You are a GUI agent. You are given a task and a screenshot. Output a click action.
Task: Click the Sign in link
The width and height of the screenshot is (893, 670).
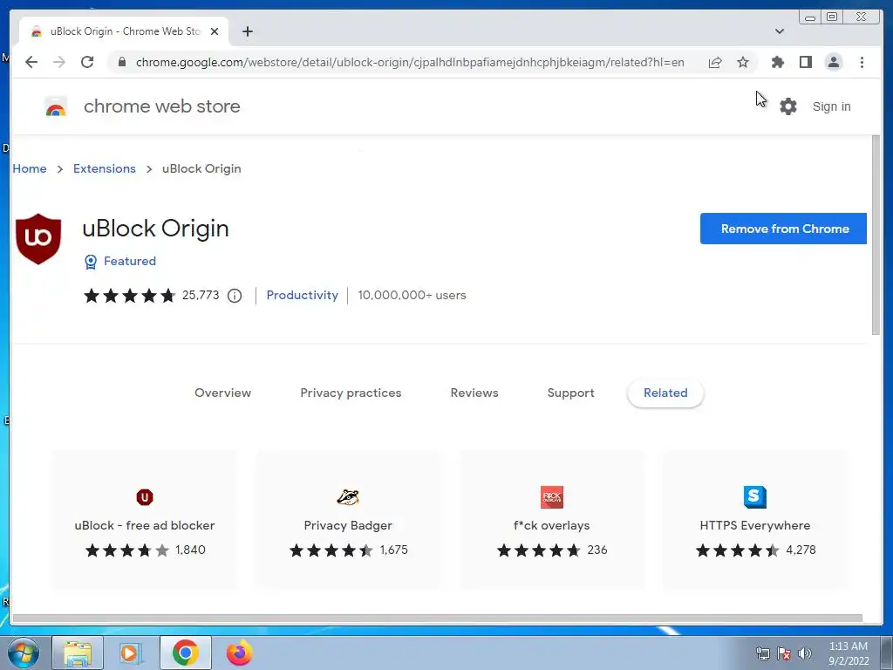tap(831, 106)
